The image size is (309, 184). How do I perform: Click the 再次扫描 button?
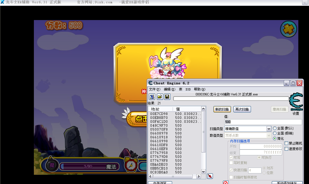pyautogui.click(x=242, y=109)
